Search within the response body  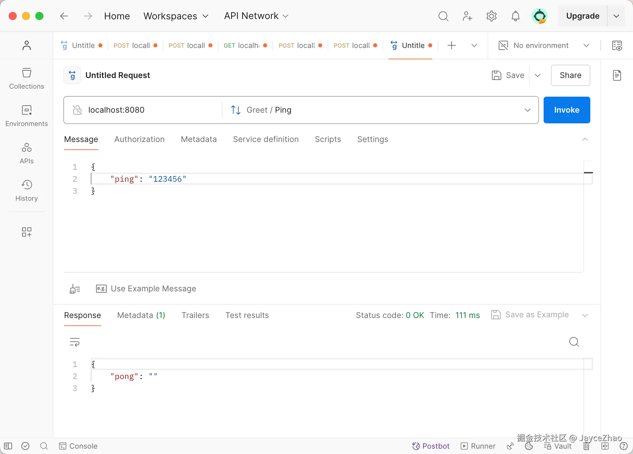[574, 342]
